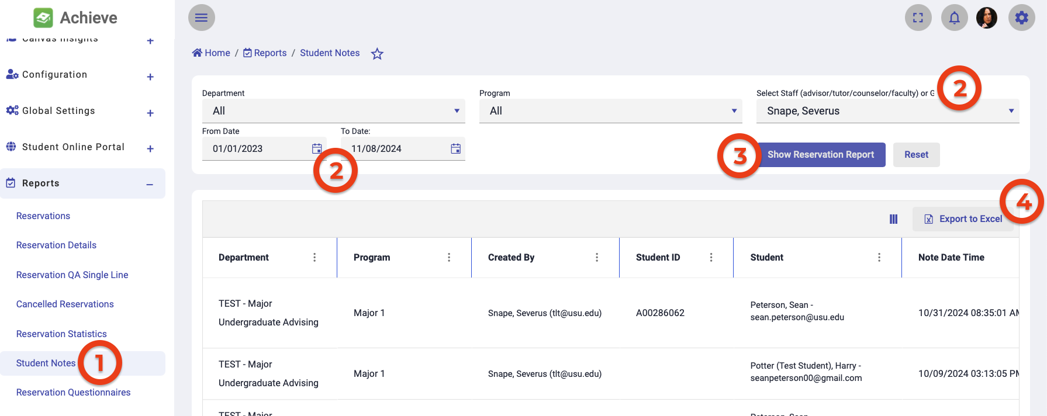Sort by Student ID column header
The image size is (1047, 416).
point(658,258)
